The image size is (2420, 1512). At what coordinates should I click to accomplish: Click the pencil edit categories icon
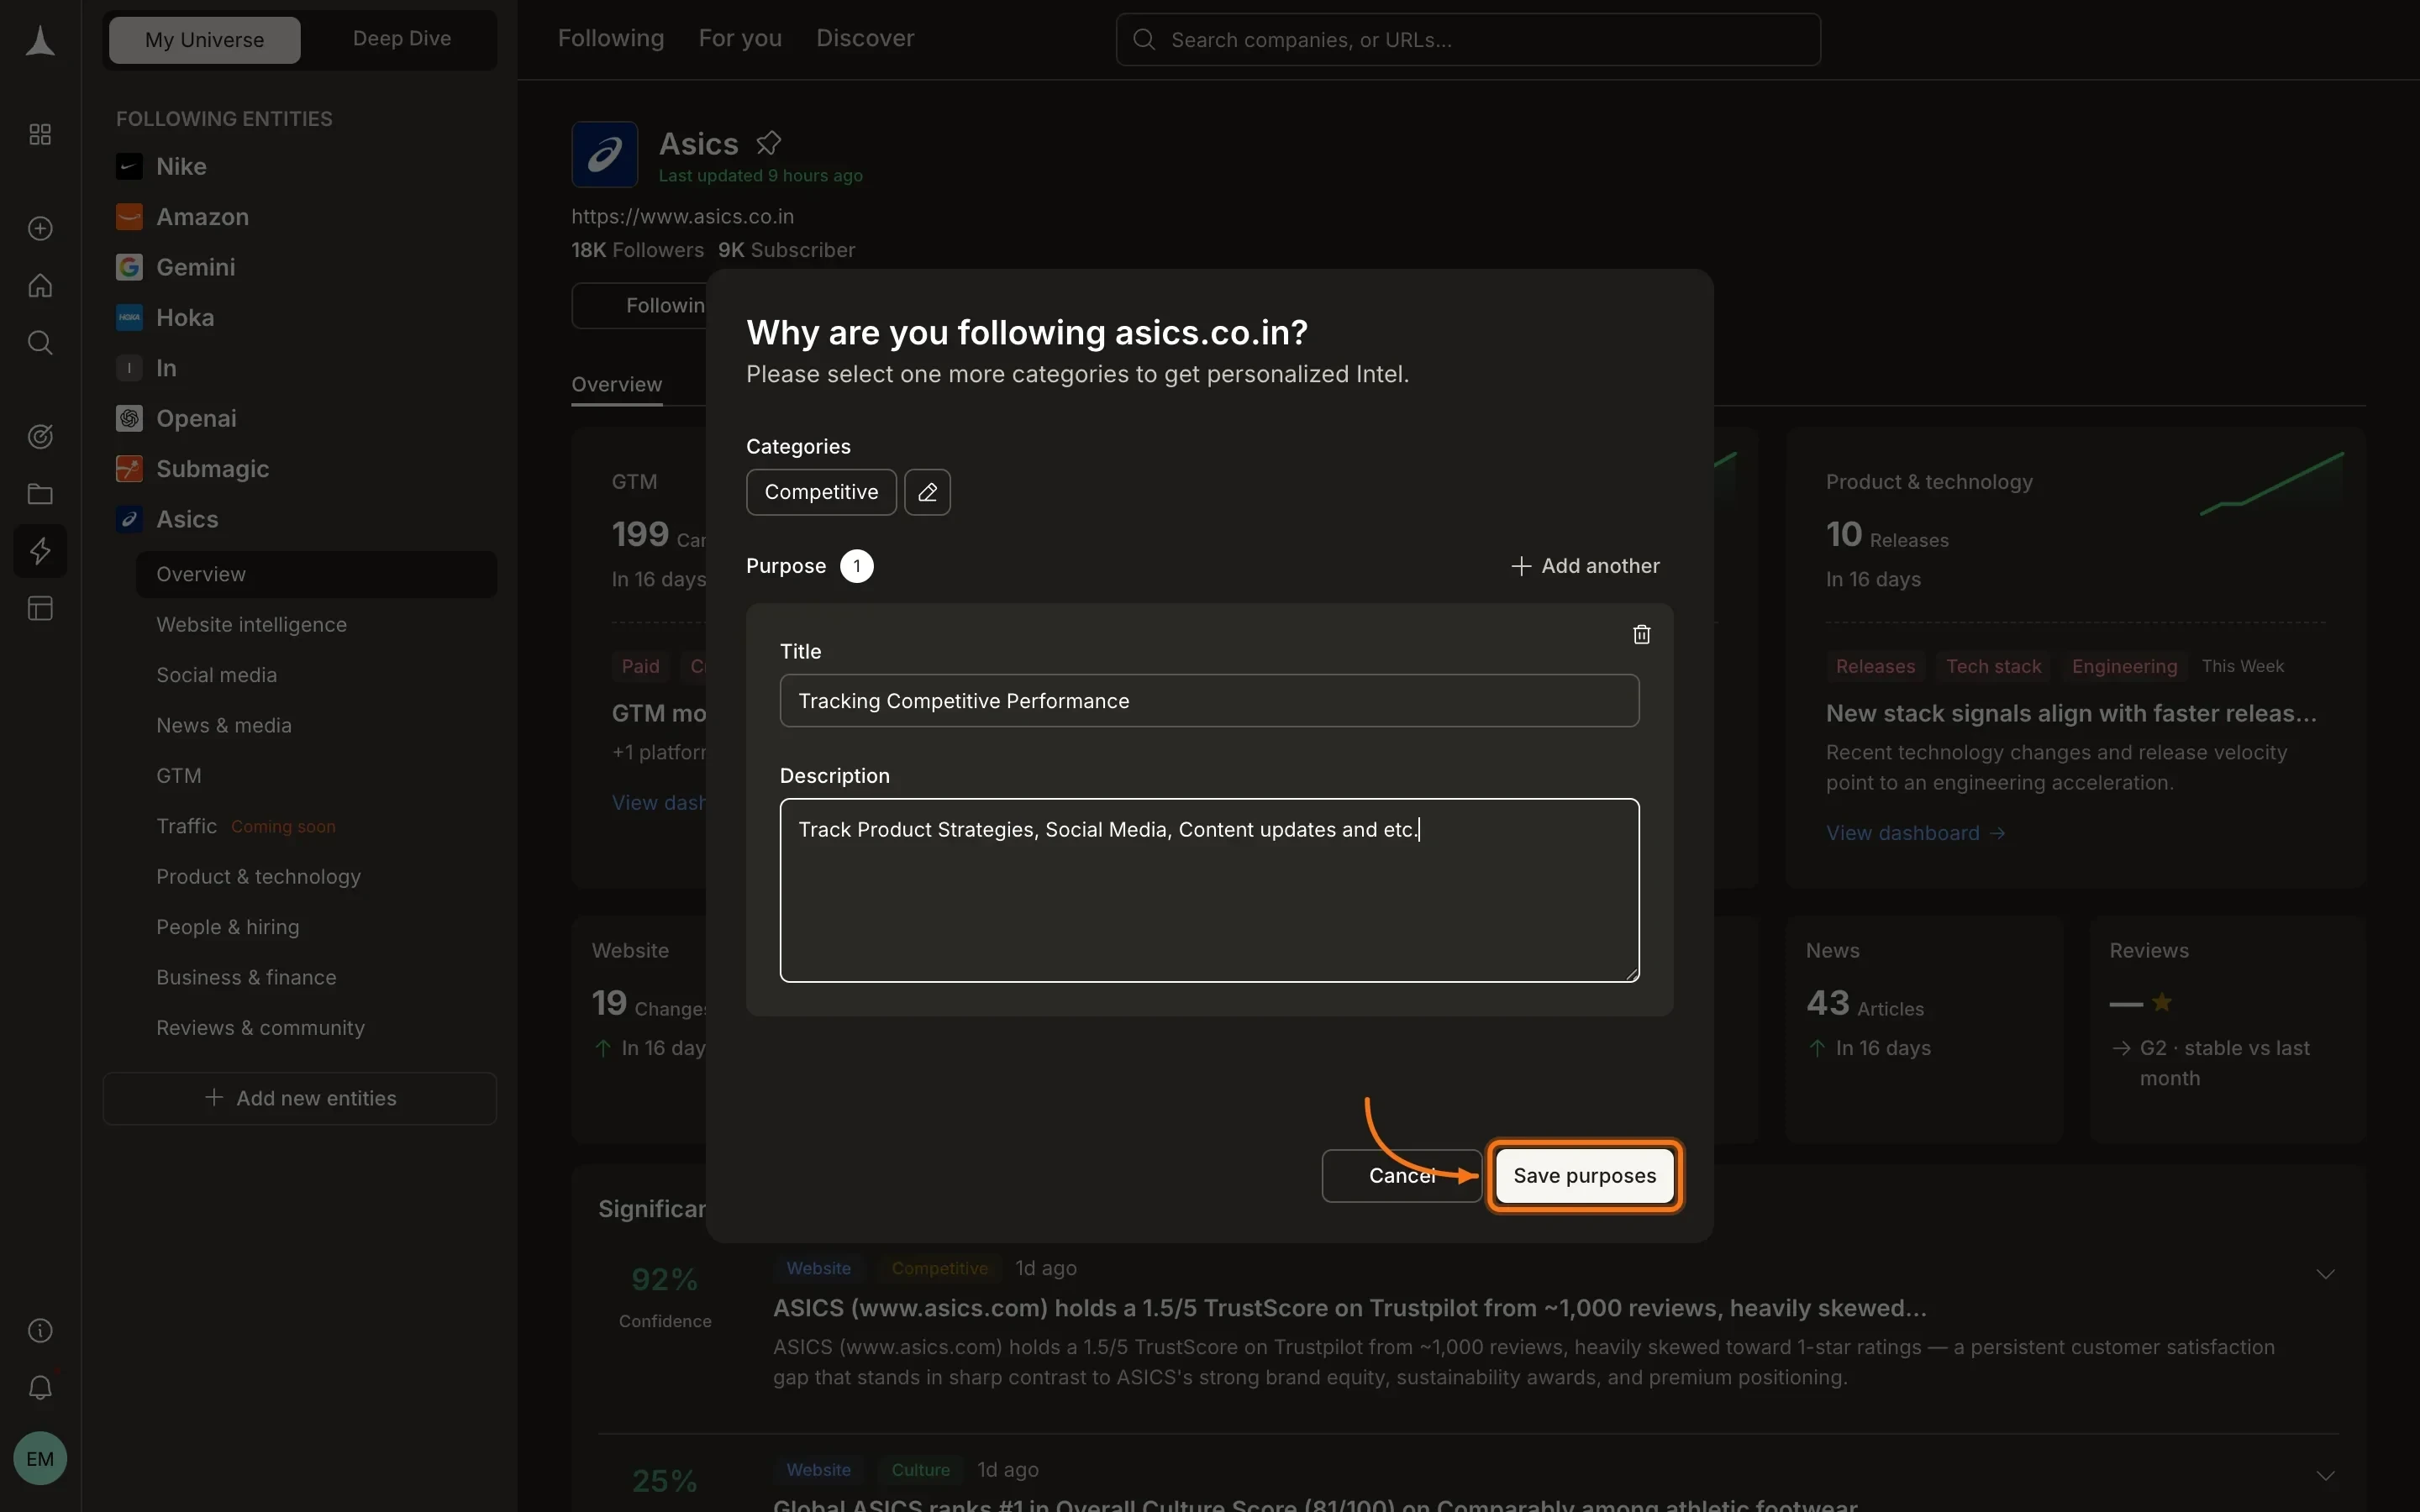[927, 492]
